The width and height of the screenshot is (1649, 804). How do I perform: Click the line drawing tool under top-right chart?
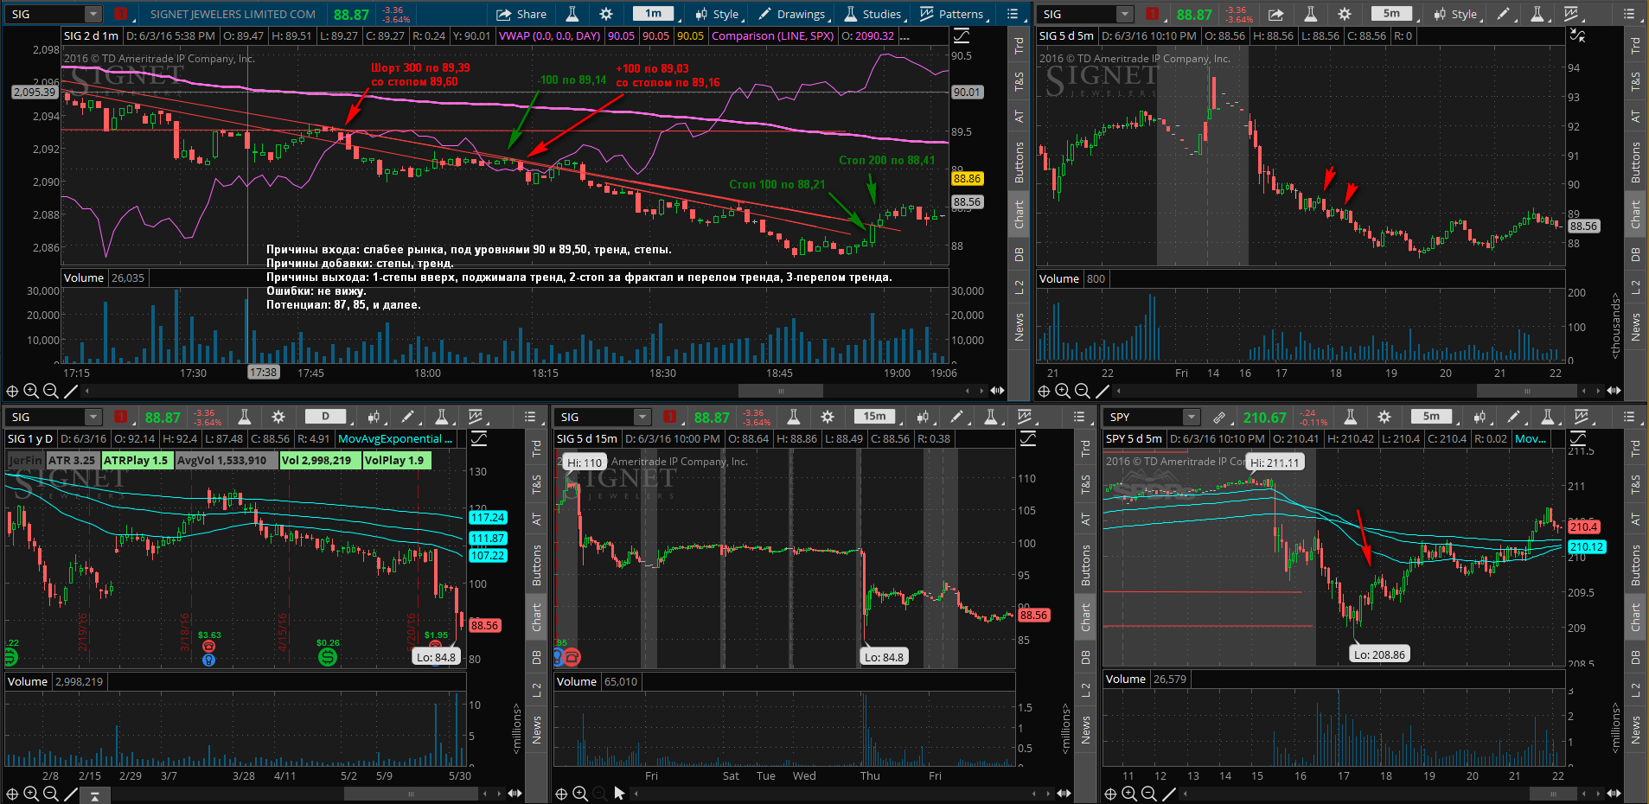tap(1103, 391)
